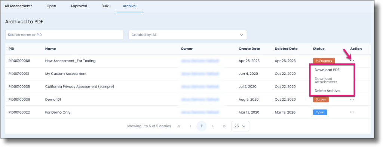The width and height of the screenshot is (383, 147).
Task: Click the In Progress status badge
Action: coord(324,61)
